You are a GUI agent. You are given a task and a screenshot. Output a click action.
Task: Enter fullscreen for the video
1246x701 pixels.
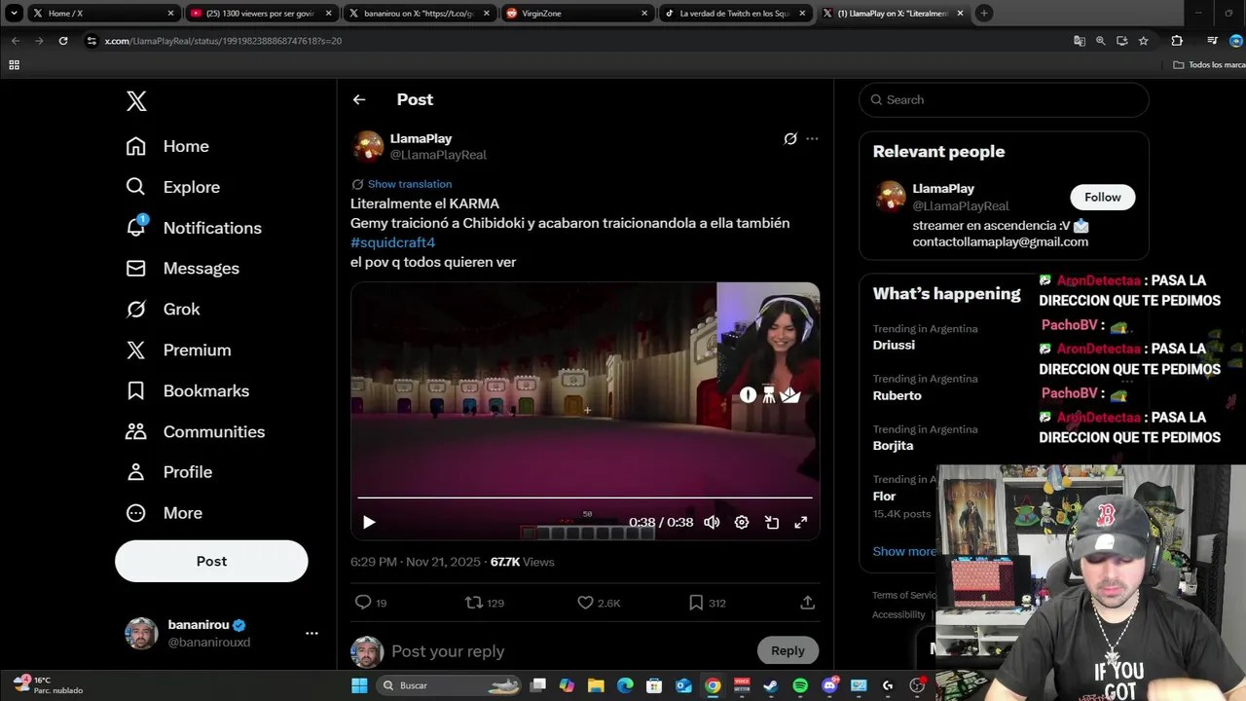[801, 523]
